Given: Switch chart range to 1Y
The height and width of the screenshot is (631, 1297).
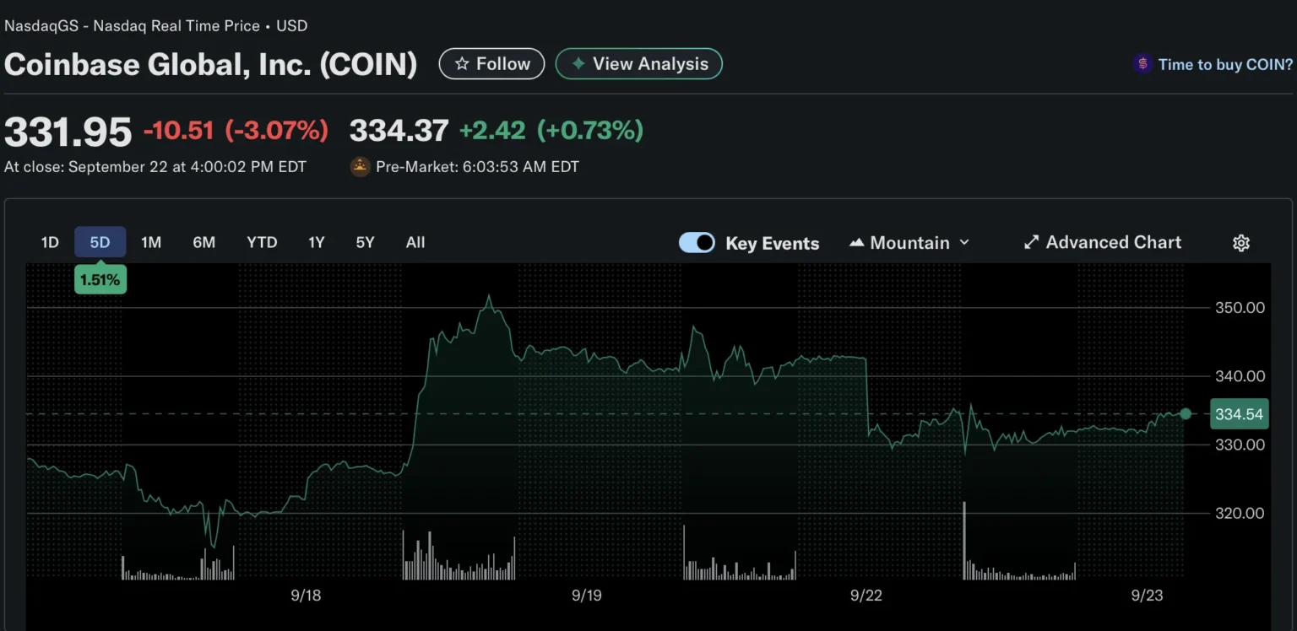Looking at the screenshot, I should click(316, 242).
